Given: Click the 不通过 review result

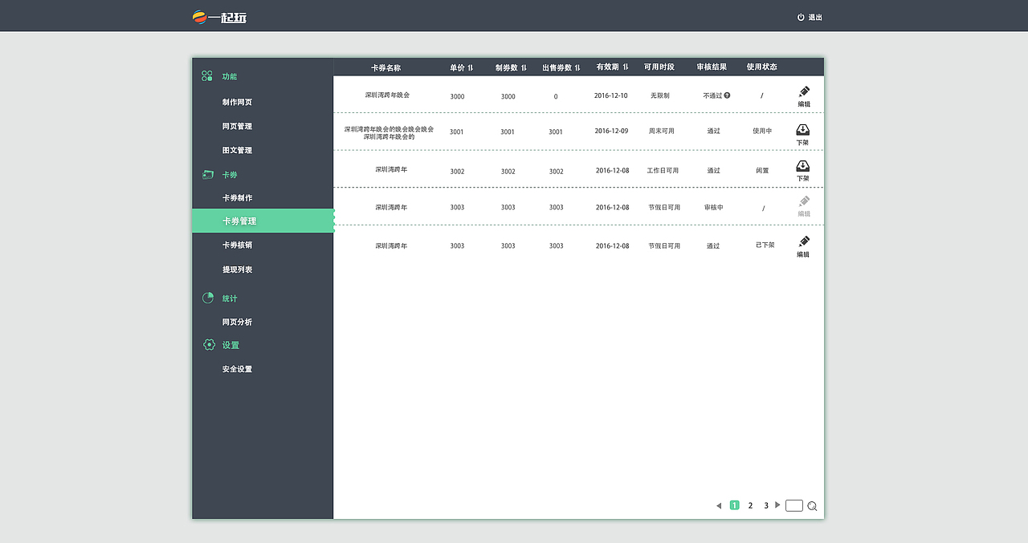Looking at the screenshot, I should pyautogui.click(x=712, y=95).
